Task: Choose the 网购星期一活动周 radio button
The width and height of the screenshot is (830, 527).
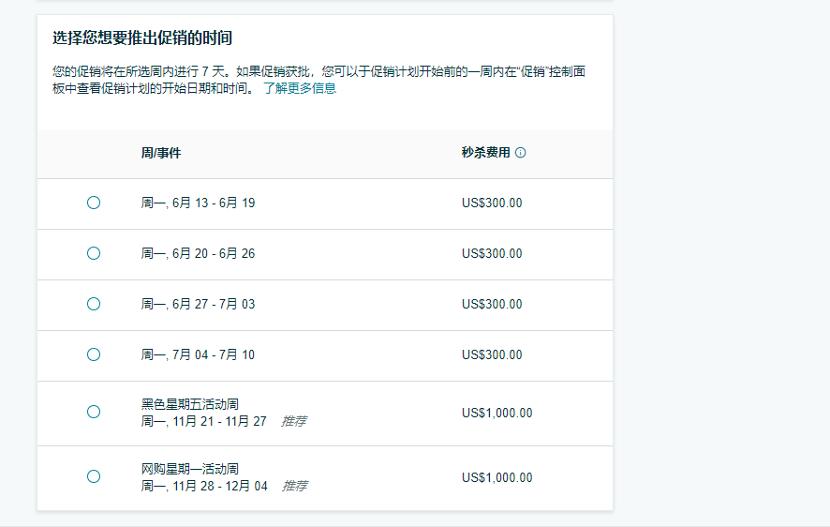Action: (94, 476)
